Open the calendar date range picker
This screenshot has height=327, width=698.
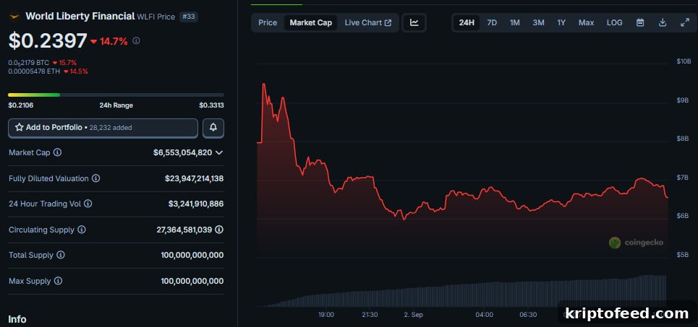(x=640, y=22)
